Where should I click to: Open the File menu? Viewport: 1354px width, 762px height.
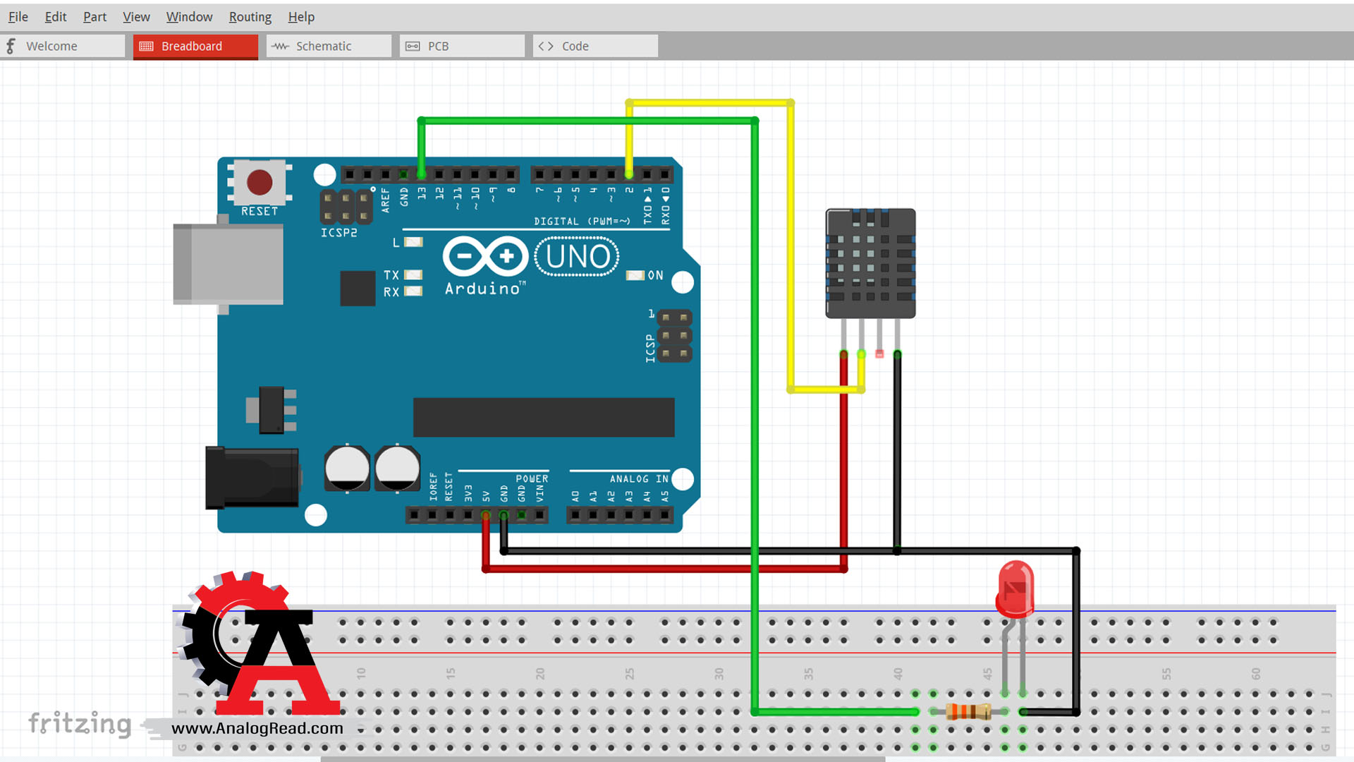tap(18, 16)
